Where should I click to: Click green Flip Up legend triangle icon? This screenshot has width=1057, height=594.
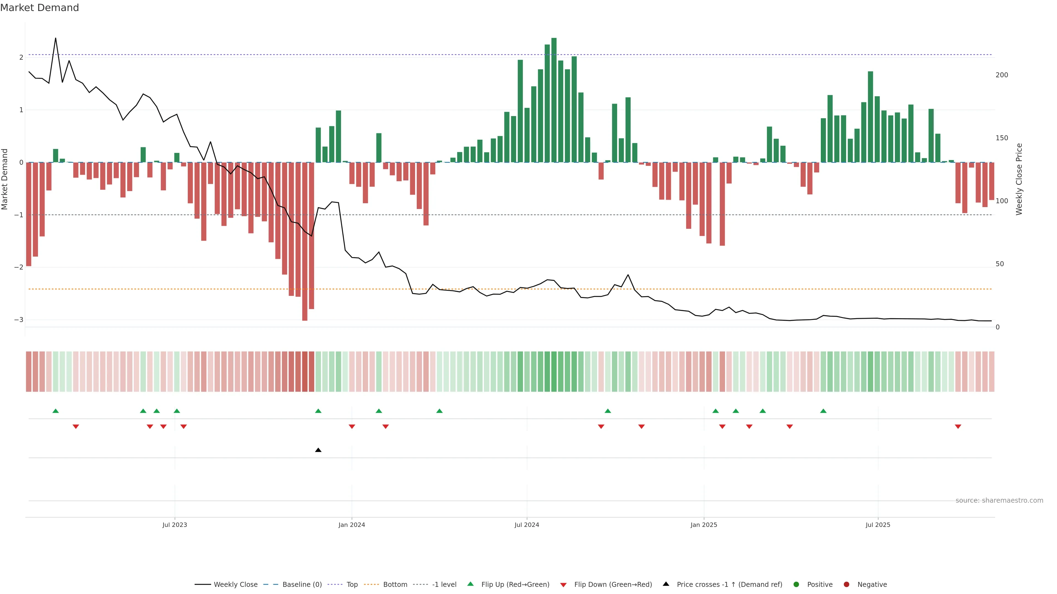click(471, 584)
